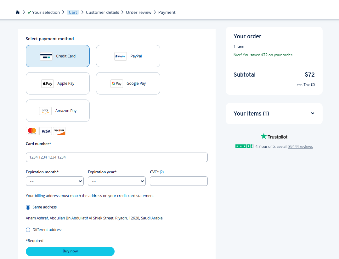Click the billing address must match notice
Image resolution: width=339 pixels, height=259 pixels.
click(x=90, y=196)
